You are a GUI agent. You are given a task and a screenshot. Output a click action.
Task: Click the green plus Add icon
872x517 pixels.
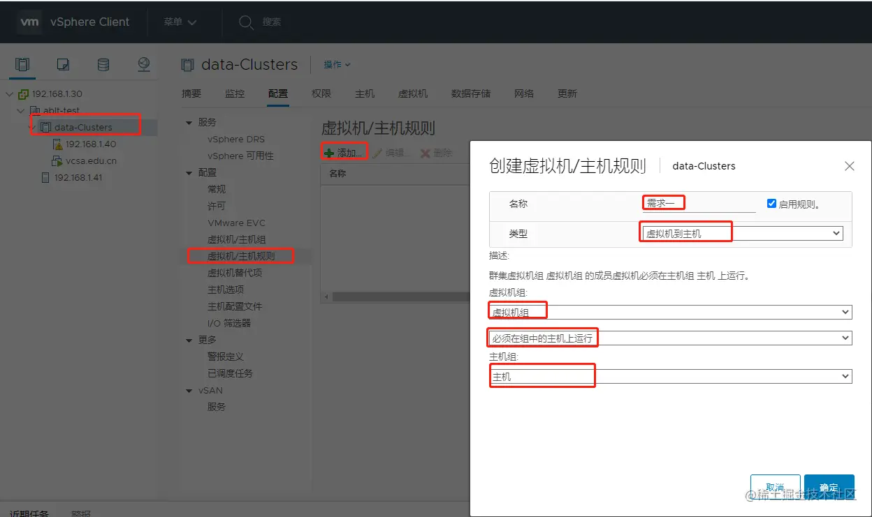[x=329, y=153]
